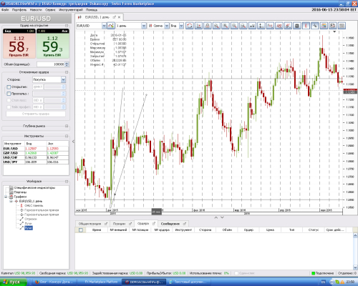Click the Объем volume input field
The height and width of the screenshot is (286, 358).
(51, 64)
